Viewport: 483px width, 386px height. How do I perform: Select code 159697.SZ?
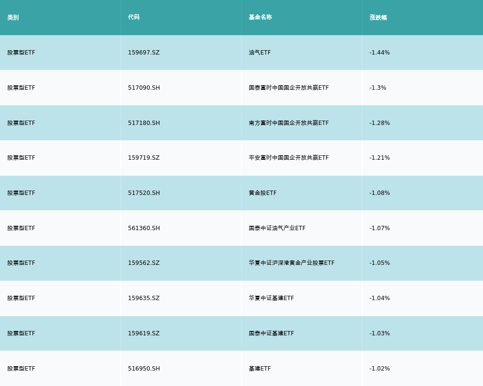point(144,53)
